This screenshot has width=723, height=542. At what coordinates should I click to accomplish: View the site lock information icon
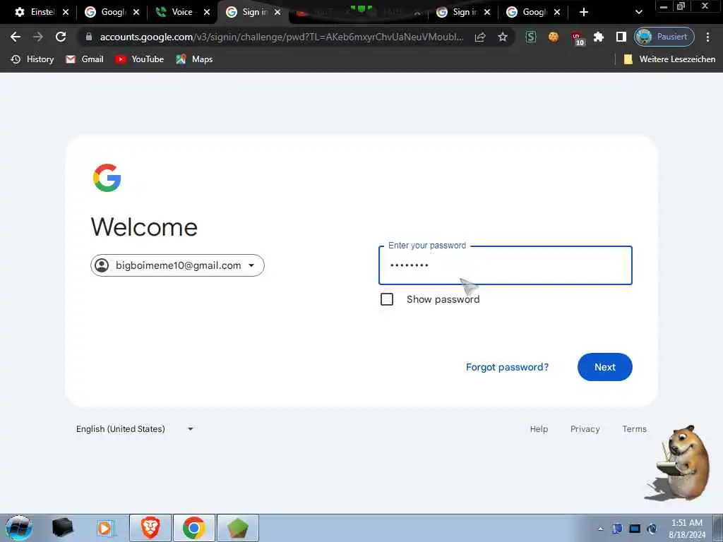tap(89, 37)
